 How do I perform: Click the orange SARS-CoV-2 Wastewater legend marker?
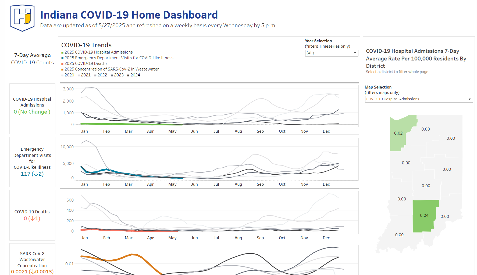(x=62, y=69)
